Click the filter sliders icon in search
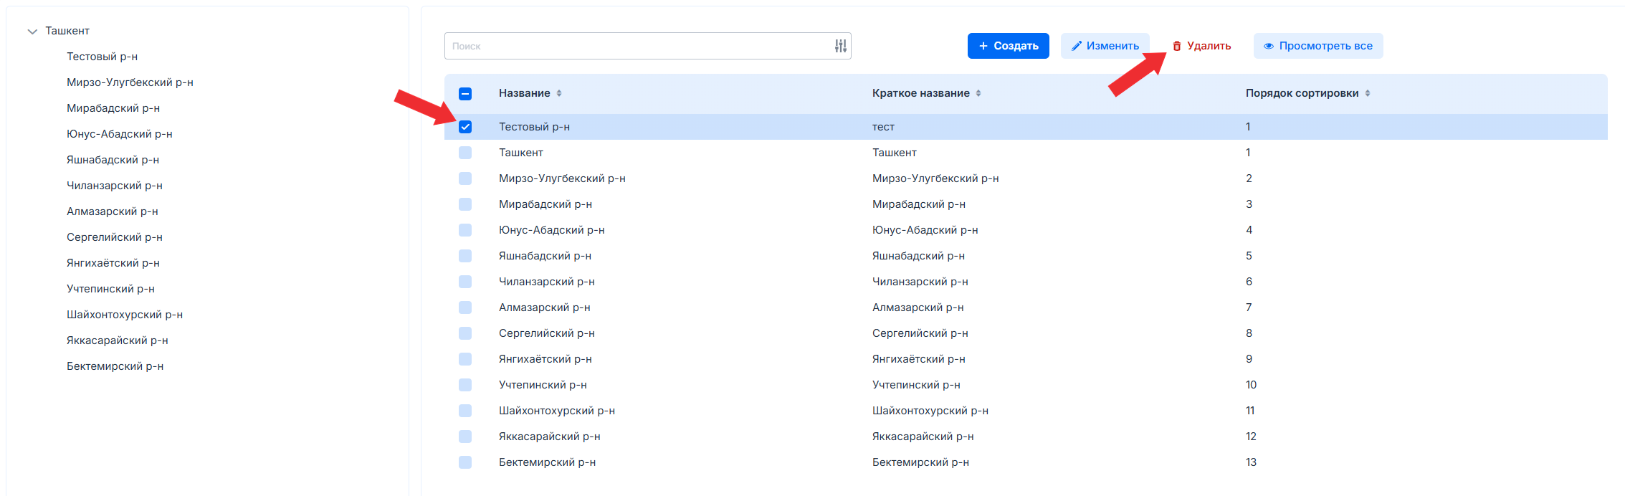Screen dimensions: 1625x496 pos(840,46)
